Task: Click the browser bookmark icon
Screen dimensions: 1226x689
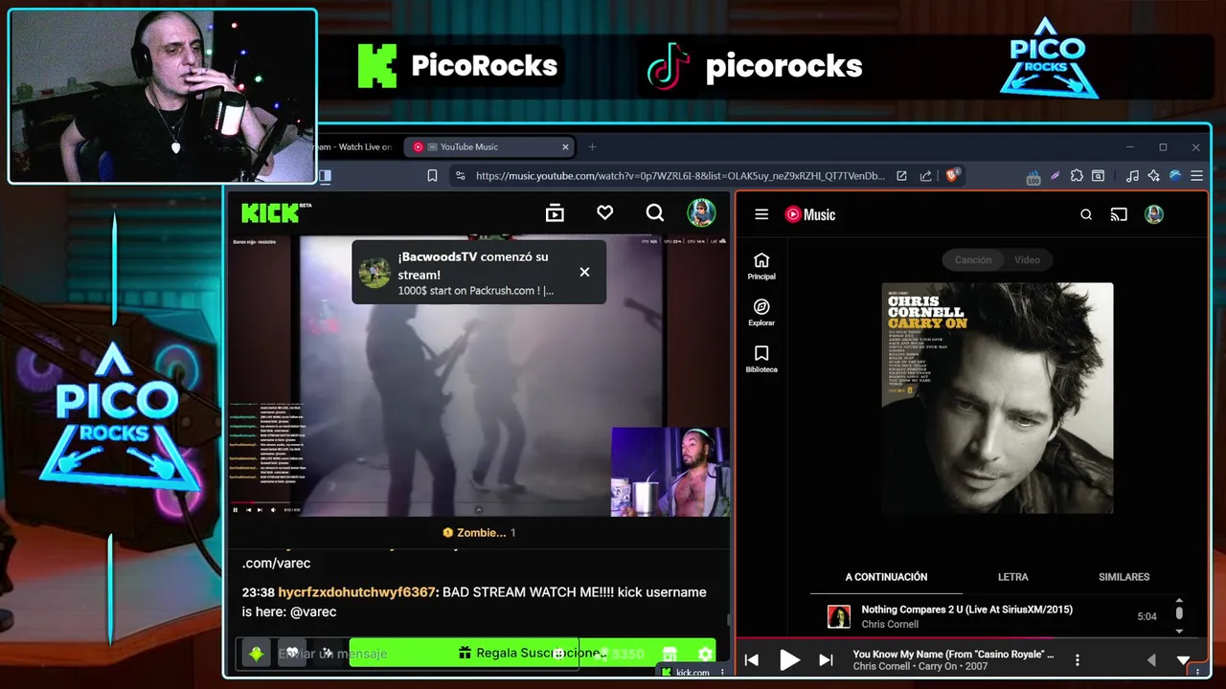Action: [432, 176]
